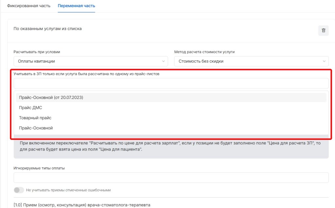Focus the price-list multi-select input field
Screen dimensions: 335x208
tap(171, 83)
